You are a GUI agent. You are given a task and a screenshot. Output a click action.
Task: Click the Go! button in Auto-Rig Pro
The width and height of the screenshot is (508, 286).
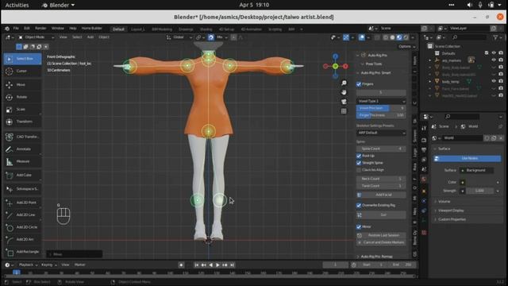(381, 215)
